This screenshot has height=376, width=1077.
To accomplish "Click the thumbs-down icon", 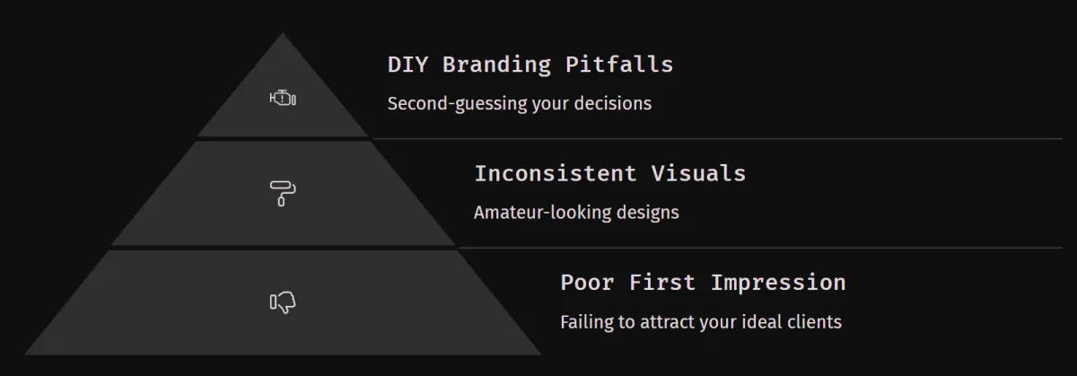I will (x=283, y=302).
